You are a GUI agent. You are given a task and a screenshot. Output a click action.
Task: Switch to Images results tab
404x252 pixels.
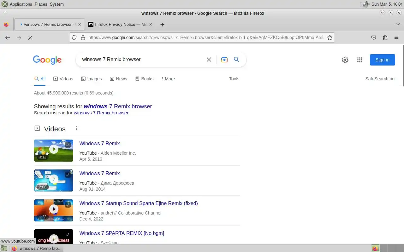tap(92, 79)
